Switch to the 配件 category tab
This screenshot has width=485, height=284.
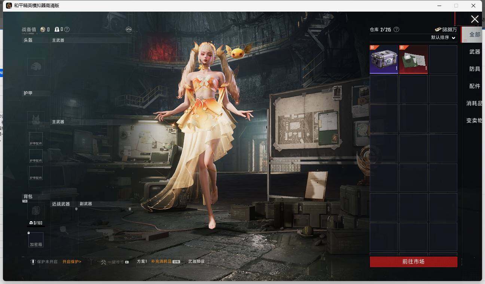click(475, 86)
